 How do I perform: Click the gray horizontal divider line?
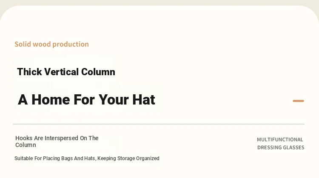click(159, 124)
